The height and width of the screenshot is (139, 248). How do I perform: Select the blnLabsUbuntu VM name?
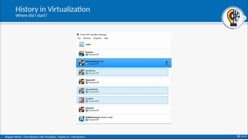click(x=92, y=61)
